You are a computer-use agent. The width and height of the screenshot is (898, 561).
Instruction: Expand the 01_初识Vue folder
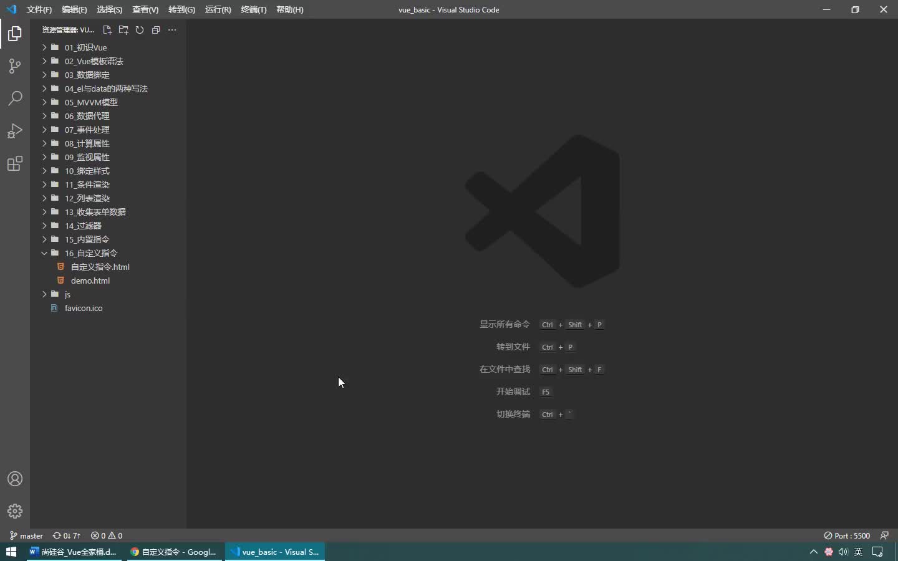pos(109,47)
